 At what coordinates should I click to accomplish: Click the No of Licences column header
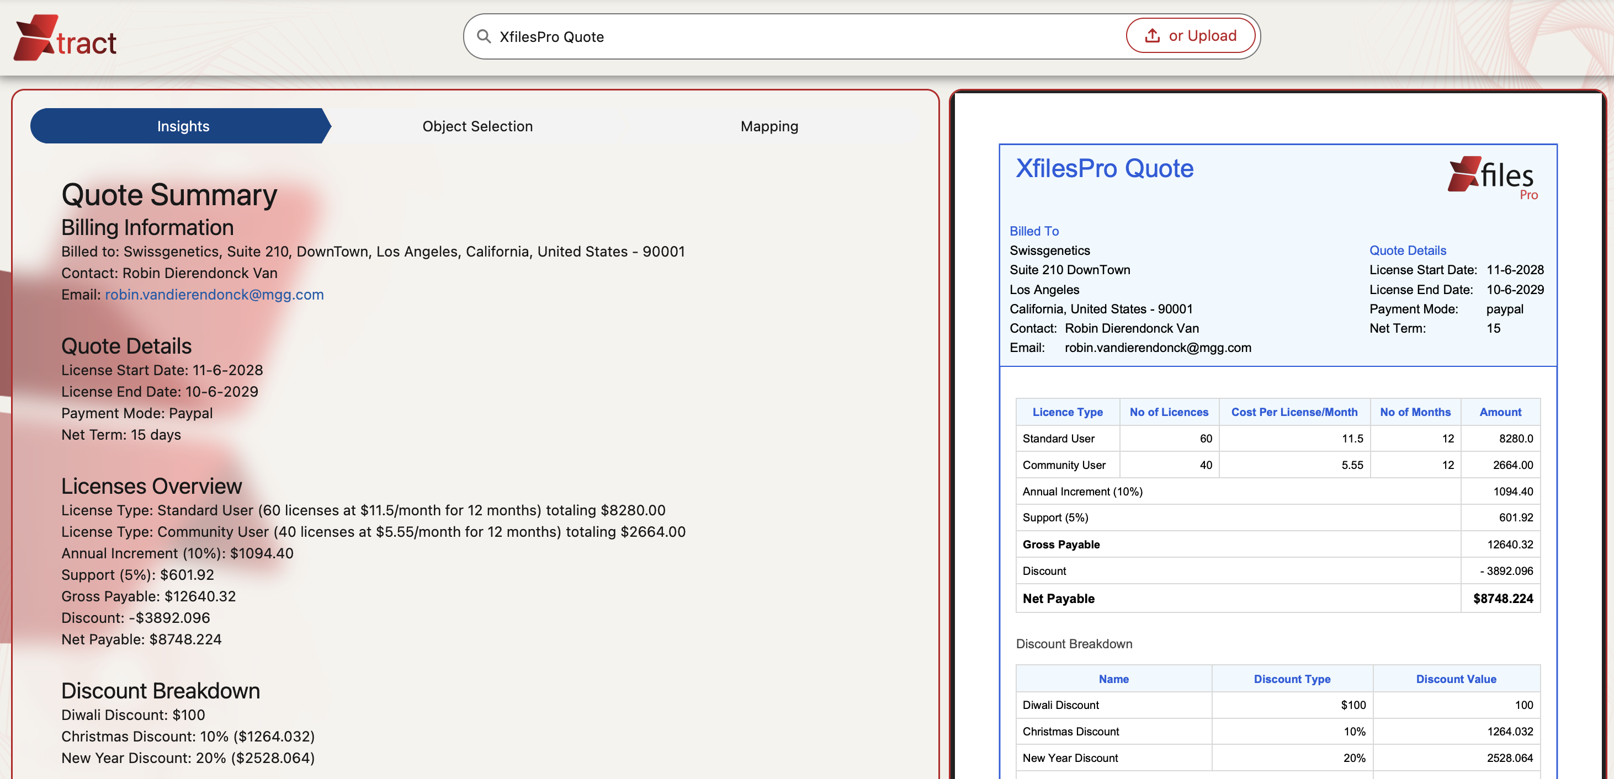click(1169, 412)
